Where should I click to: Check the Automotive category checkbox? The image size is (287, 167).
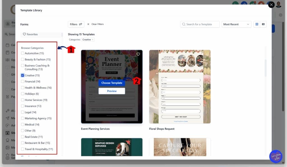[23, 53]
